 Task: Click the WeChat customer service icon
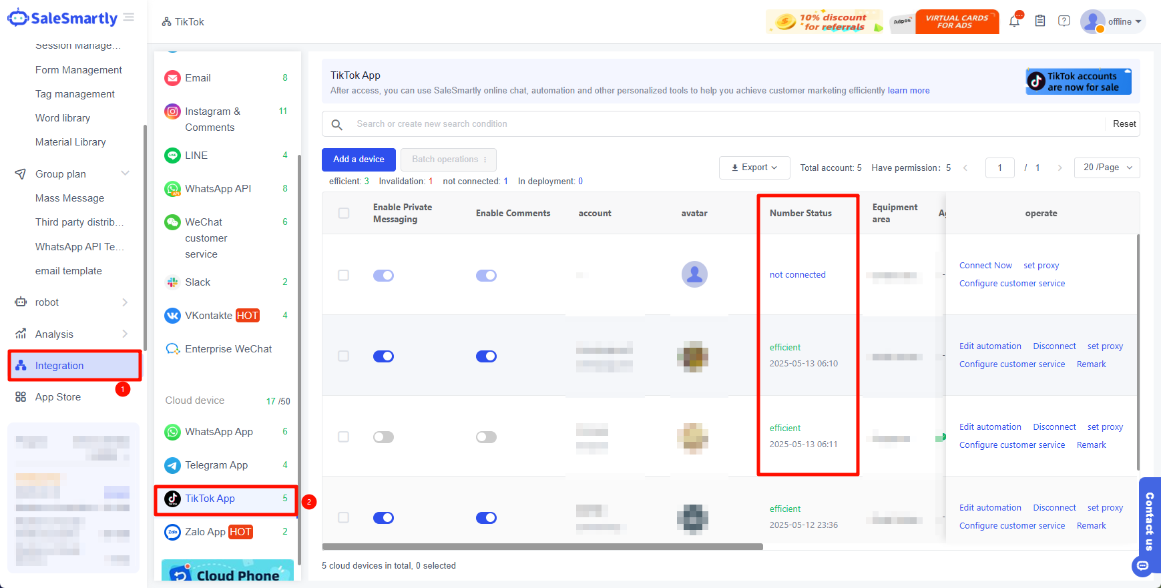point(173,222)
